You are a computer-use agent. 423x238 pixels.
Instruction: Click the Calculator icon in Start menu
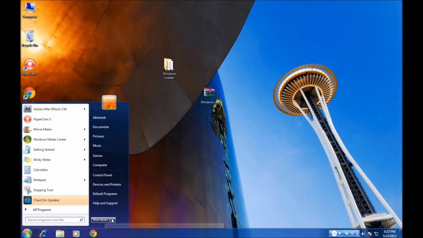click(28, 170)
